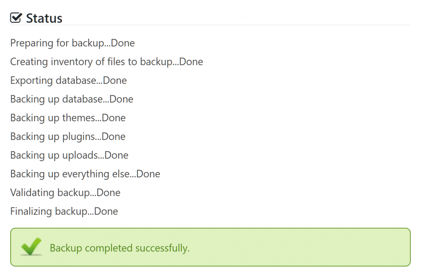Select the Exporting database status line
Screen dimensions: 421x278
point(69,80)
